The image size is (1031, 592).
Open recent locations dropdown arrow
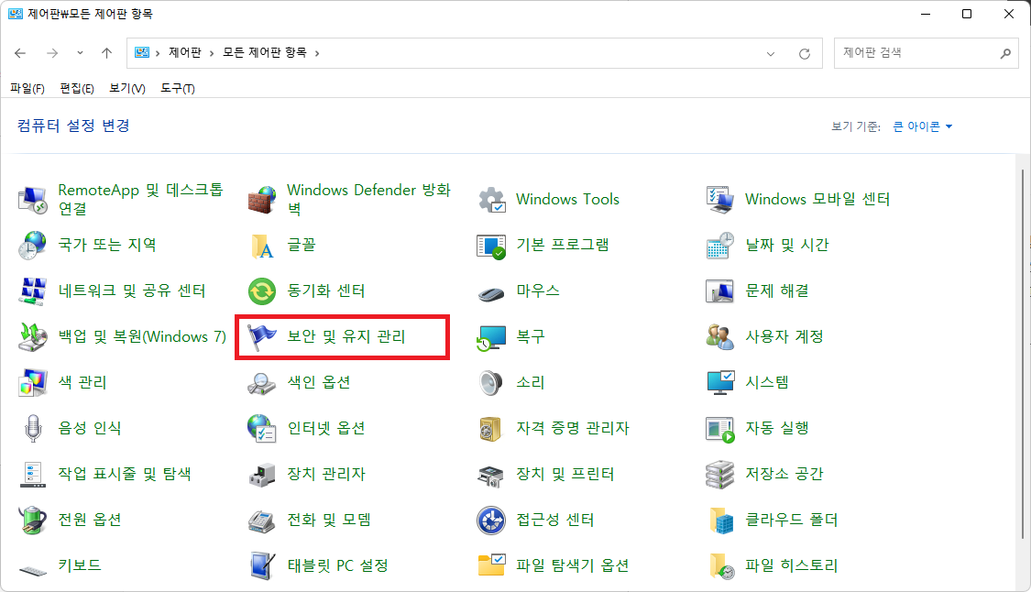[81, 52]
